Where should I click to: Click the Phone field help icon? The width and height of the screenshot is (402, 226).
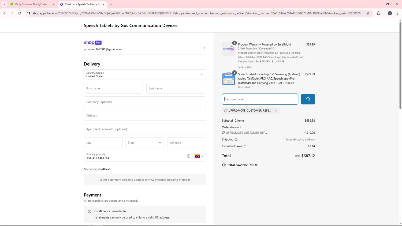coord(189,156)
